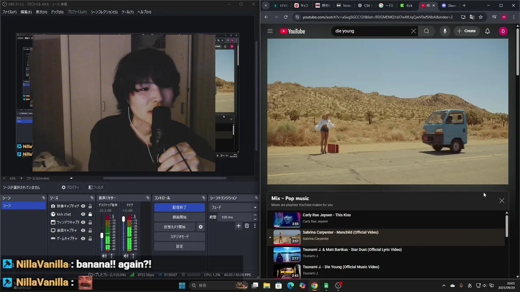520x292 pixels.
Task: Click YouTube Create button
Action: click(x=466, y=31)
